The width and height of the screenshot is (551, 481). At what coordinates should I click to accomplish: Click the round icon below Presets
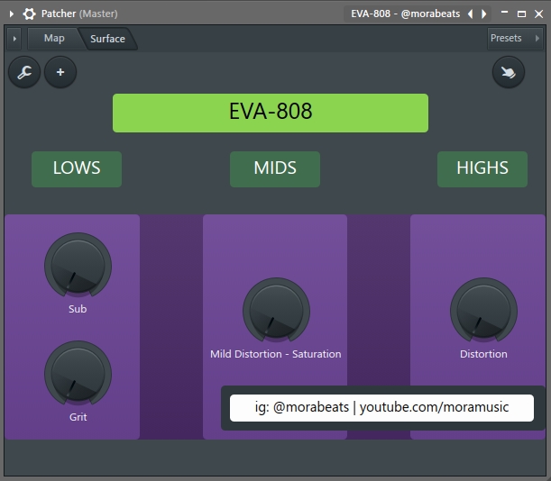point(509,72)
